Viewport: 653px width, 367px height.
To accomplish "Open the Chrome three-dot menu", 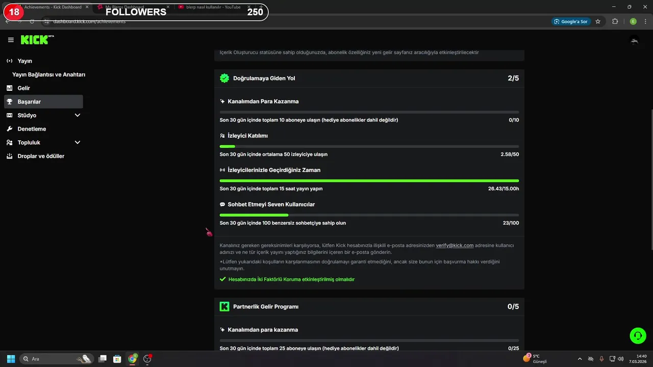I will pyautogui.click(x=645, y=21).
